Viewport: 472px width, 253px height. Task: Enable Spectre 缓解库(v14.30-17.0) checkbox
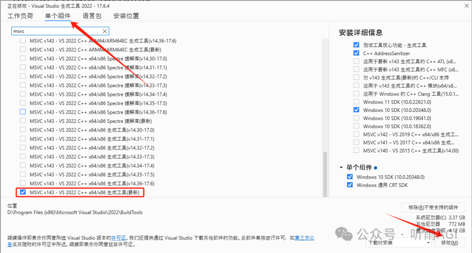click(x=23, y=58)
